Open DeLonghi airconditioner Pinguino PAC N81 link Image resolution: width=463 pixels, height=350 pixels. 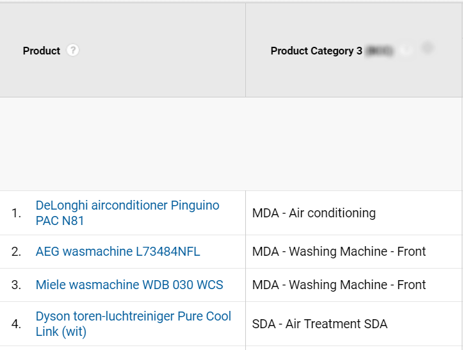click(x=127, y=213)
